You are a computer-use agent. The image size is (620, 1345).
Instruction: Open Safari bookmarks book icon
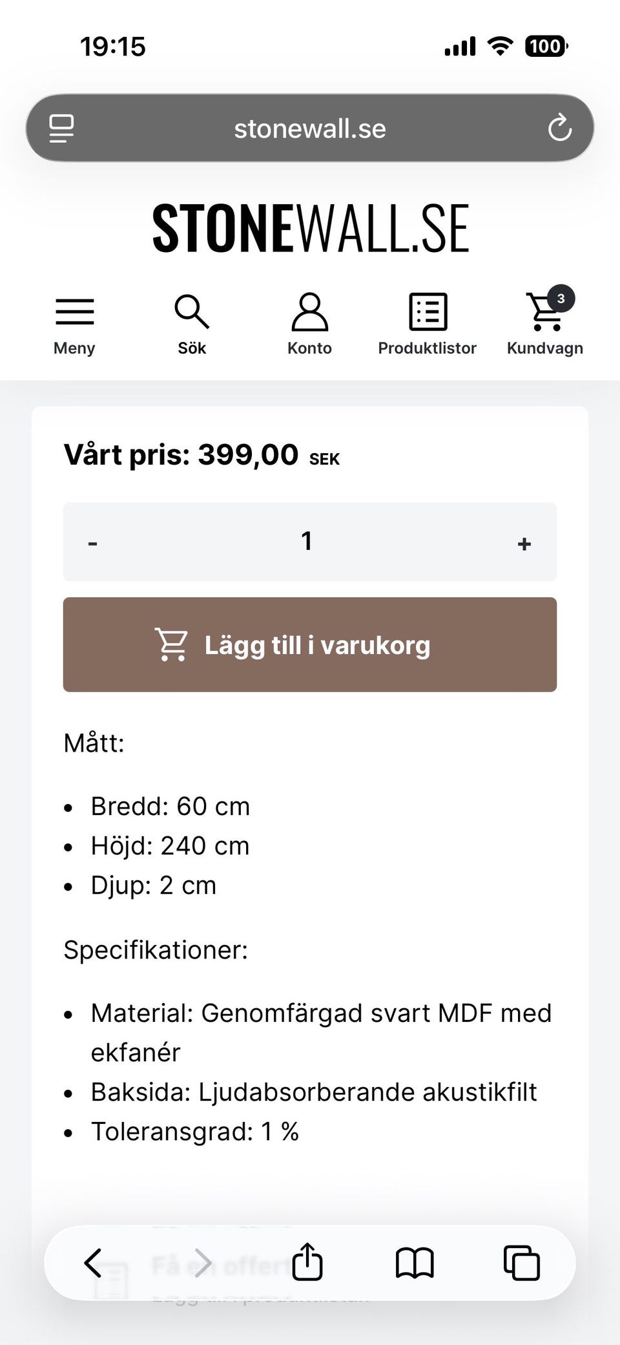414,1262
